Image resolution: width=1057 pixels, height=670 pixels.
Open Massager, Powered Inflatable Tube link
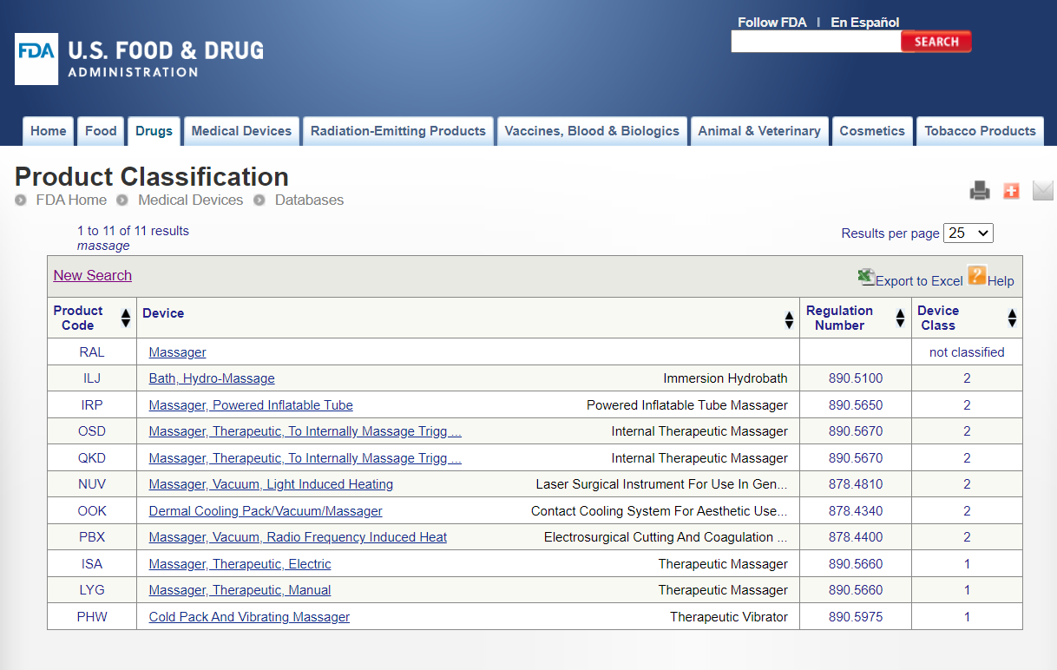click(251, 405)
